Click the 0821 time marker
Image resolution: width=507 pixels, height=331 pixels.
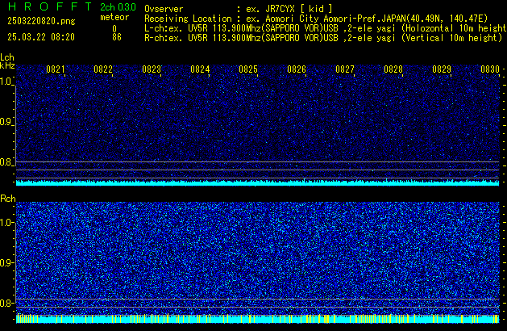coord(56,69)
